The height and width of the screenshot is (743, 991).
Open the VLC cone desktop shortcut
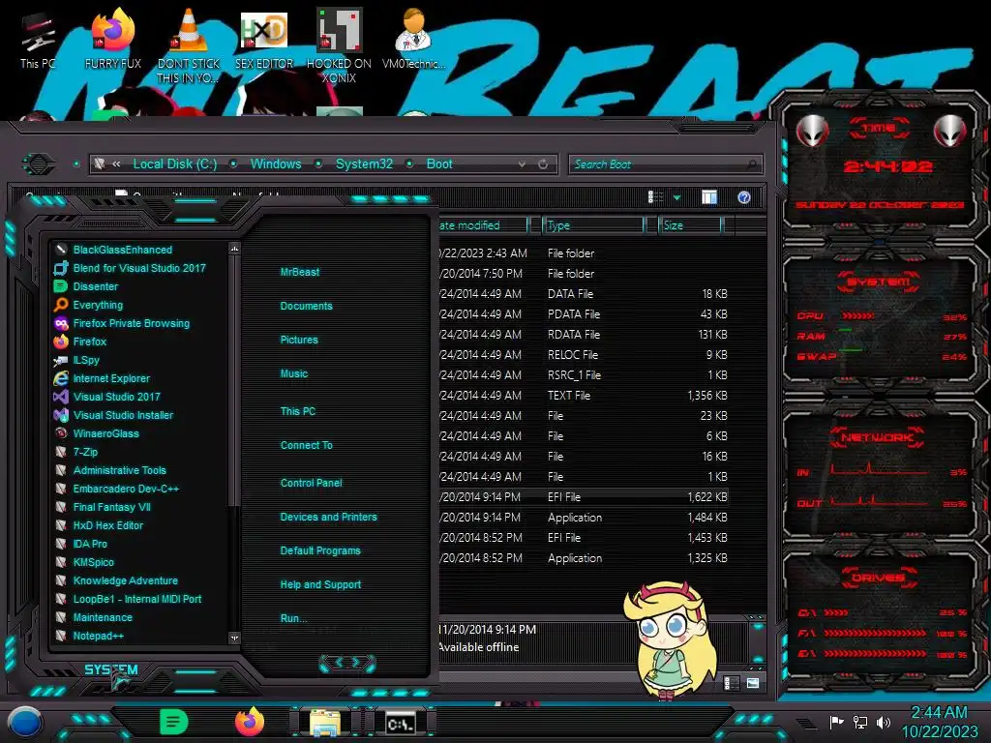(x=189, y=45)
